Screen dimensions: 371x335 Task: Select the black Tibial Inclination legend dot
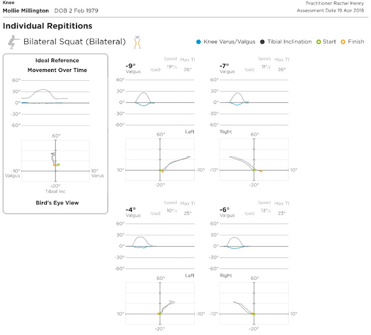pyautogui.click(x=262, y=42)
